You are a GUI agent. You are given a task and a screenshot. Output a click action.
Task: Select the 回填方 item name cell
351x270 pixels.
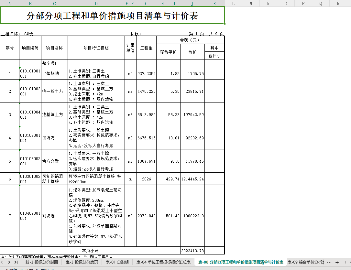[55, 138]
